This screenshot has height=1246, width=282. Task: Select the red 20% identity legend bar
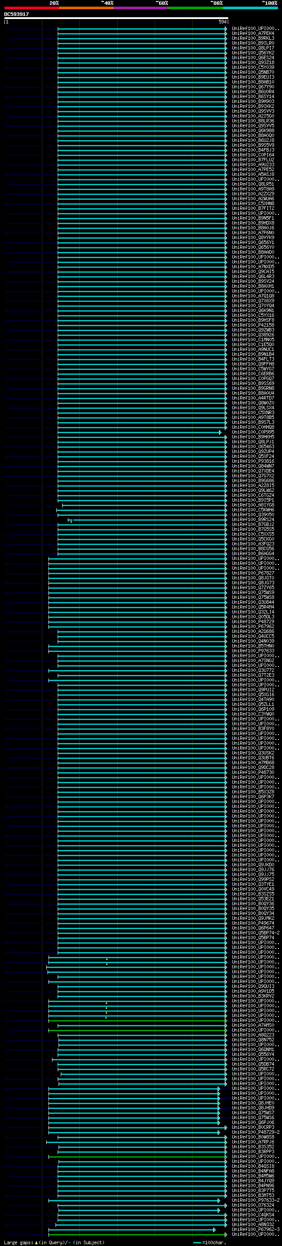[x=31, y=8]
